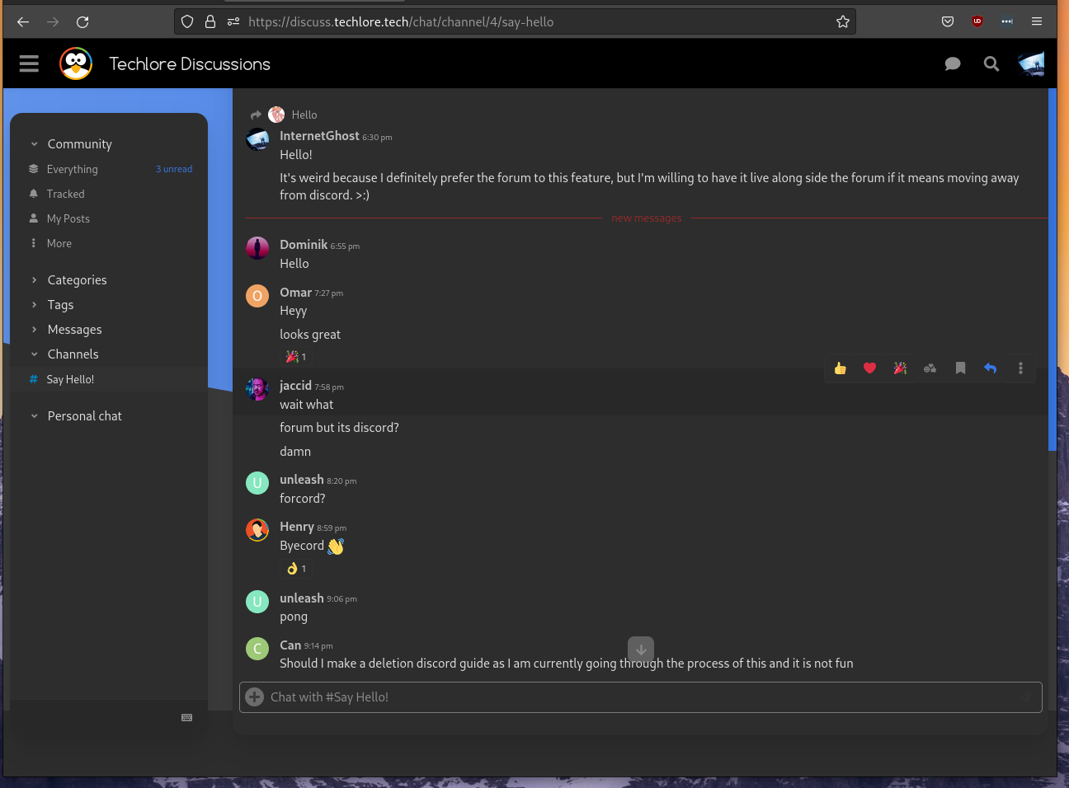Bookmark the hovered chat message
The height and width of the screenshot is (788, 1069).
tap(960, 368)
